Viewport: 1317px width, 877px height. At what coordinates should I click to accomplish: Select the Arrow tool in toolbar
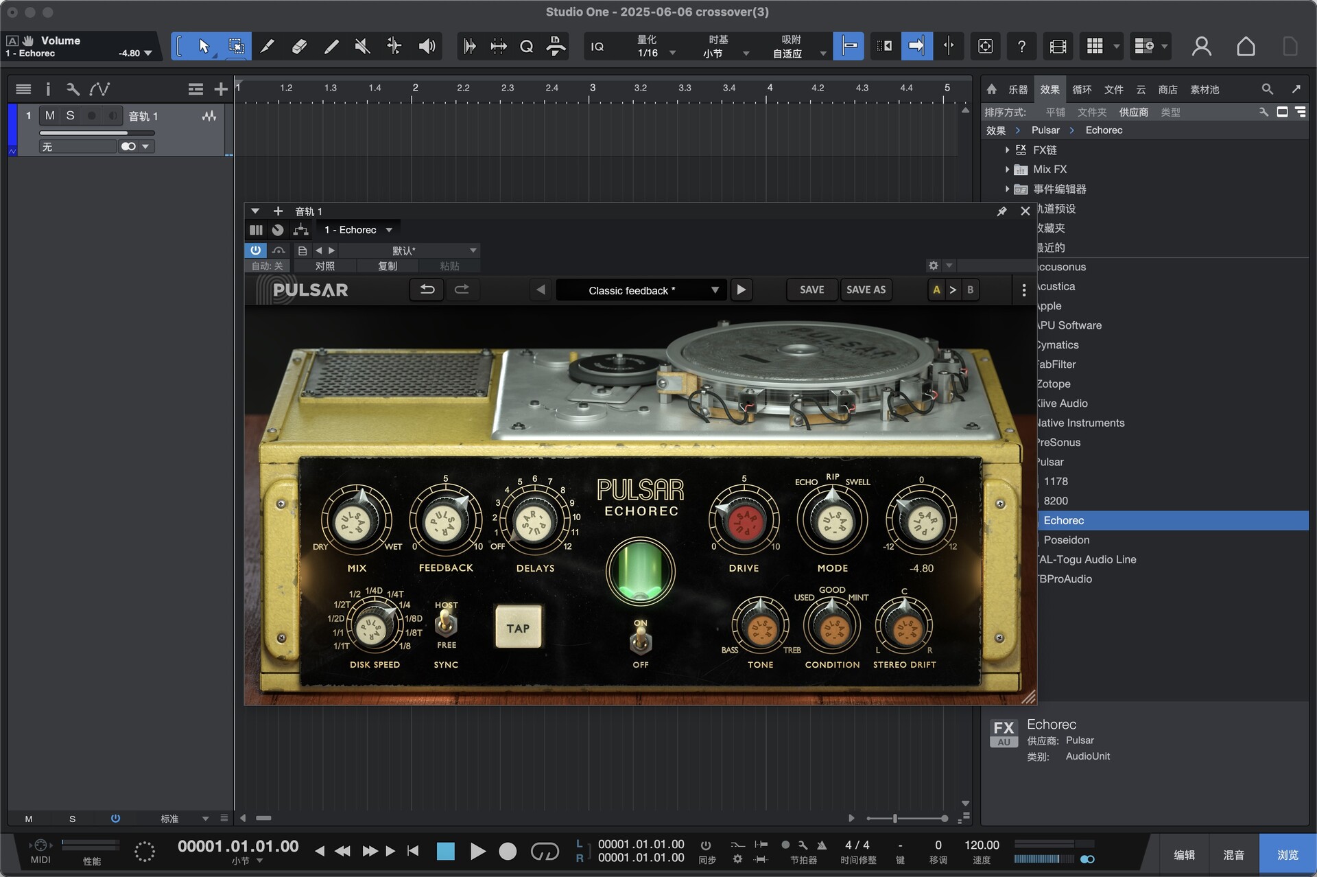click(x=204, y=46)
